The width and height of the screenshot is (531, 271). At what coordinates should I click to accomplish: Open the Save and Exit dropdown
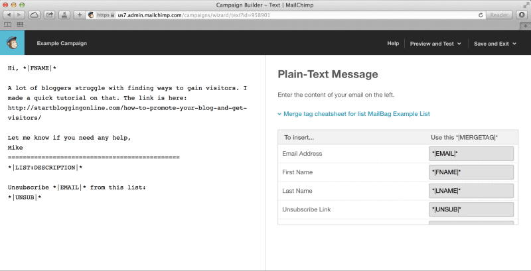click(x=494, y=44)
